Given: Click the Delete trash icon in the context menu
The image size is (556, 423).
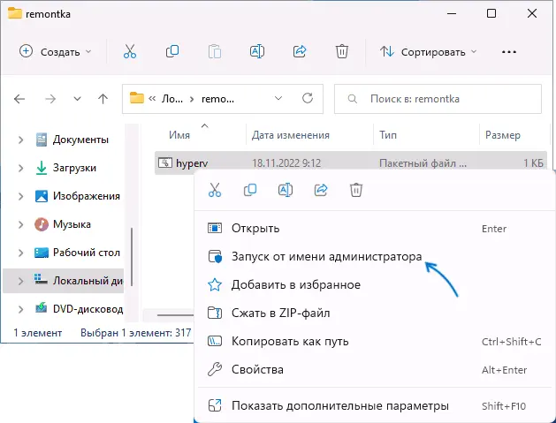Looking at the screenshot, I should 356,189.
